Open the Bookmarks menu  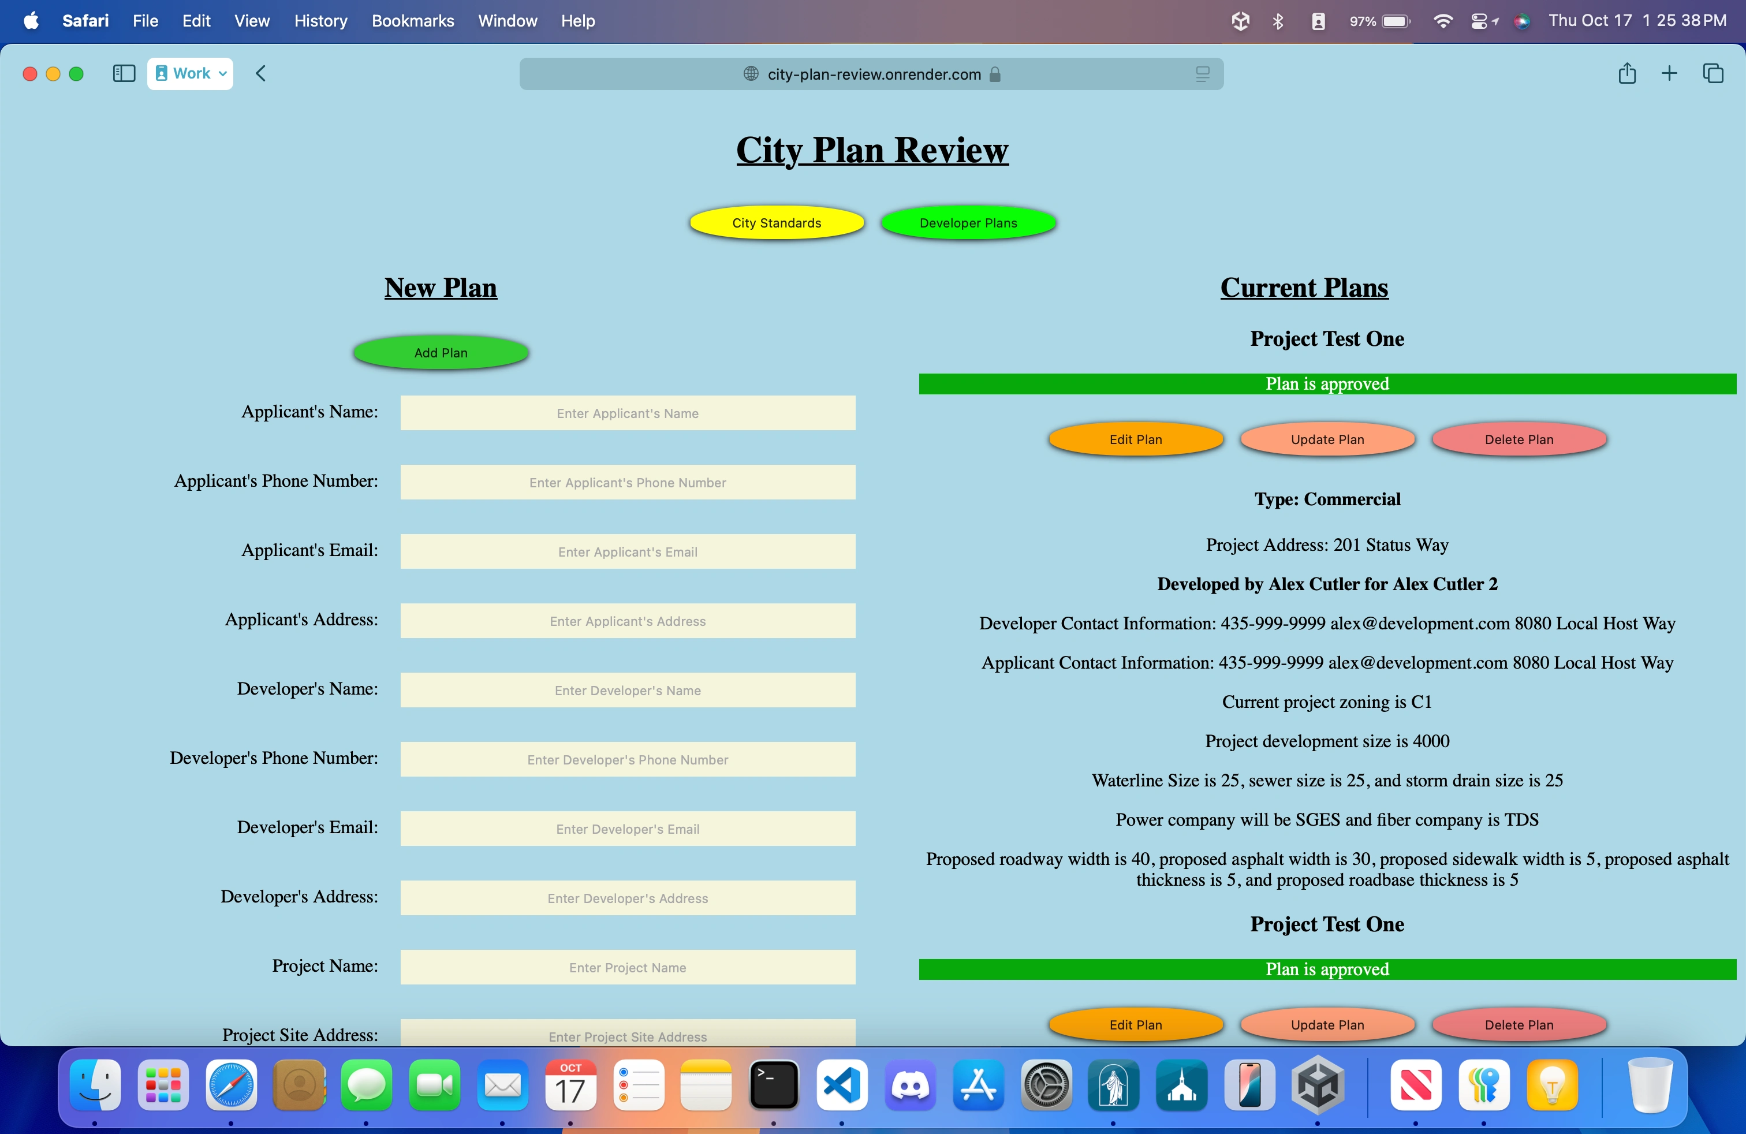[412, 21]
